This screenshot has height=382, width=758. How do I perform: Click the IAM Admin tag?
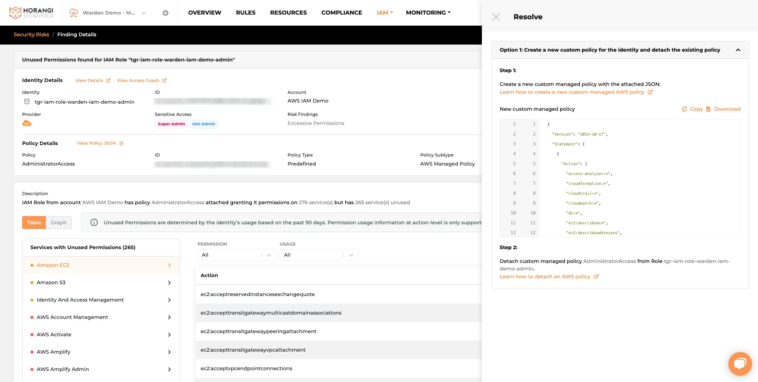click(203, 124)
